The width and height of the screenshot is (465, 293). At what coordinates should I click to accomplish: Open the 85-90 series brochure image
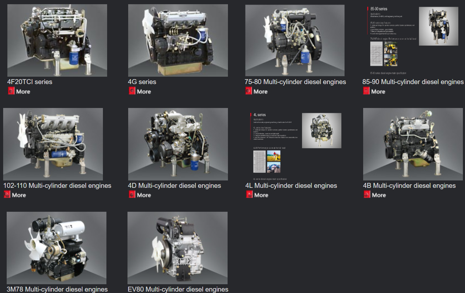point(413,40)
